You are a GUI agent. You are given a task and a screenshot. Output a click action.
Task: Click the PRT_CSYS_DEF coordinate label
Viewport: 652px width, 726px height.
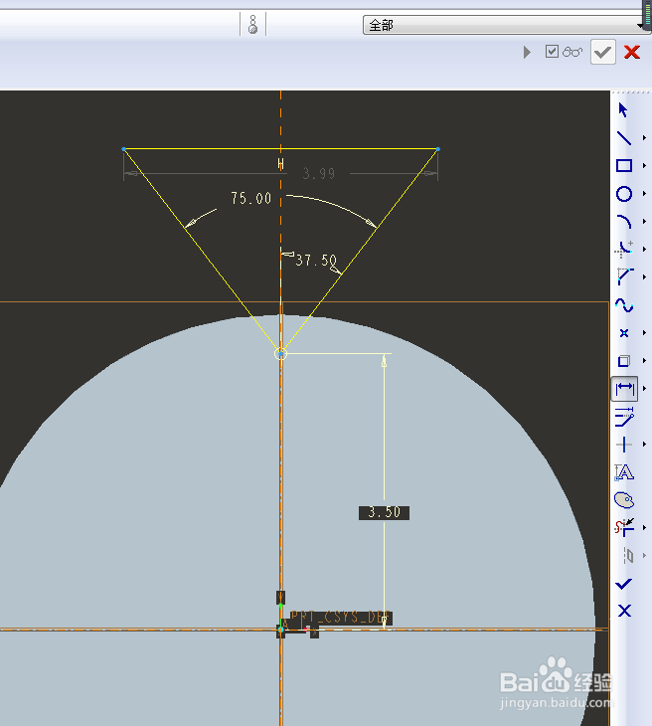click(x=342, y=618)
